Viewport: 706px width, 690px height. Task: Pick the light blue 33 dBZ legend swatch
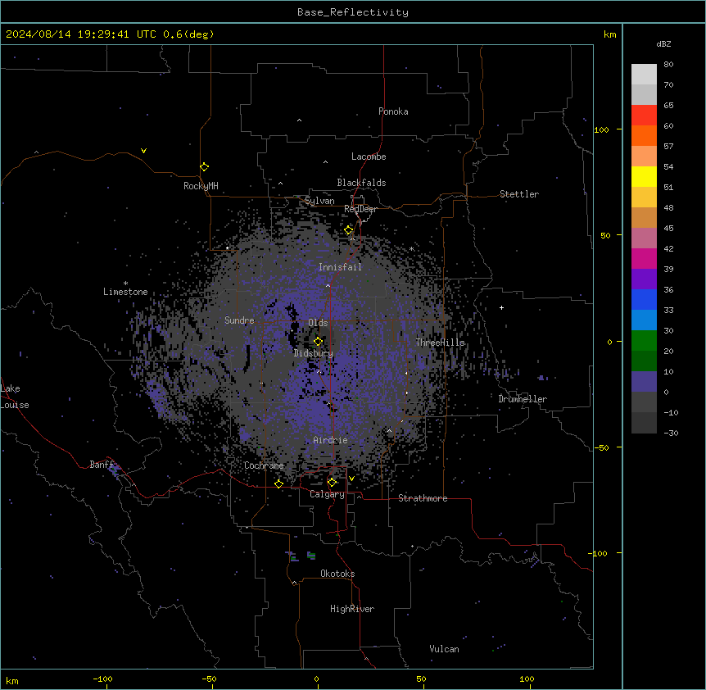pos(644,320)
